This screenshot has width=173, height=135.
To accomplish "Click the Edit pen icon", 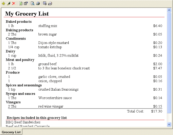I will coord(9,3).
